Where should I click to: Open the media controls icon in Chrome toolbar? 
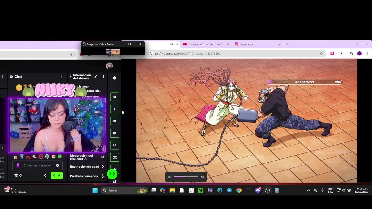[x=351, y=53]
